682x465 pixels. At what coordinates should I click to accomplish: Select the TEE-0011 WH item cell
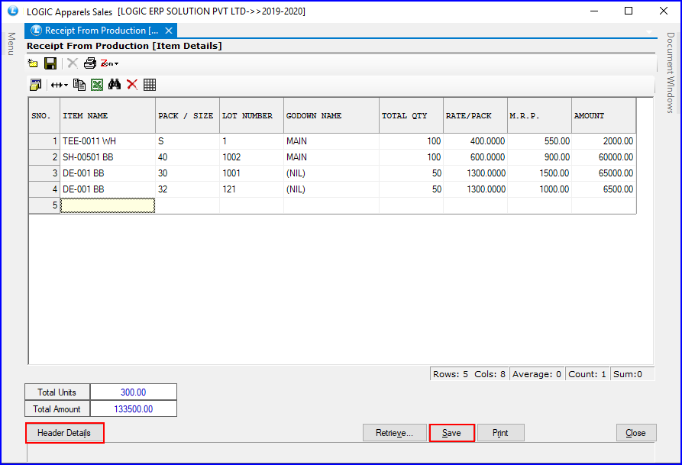click(x=108, y=141)
